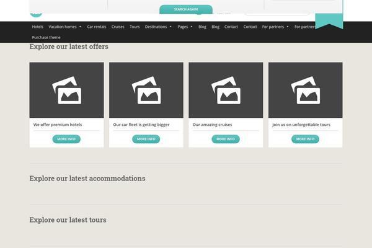
Task: Click MORE INFO under car fleet card
Action: coord(146,139)
